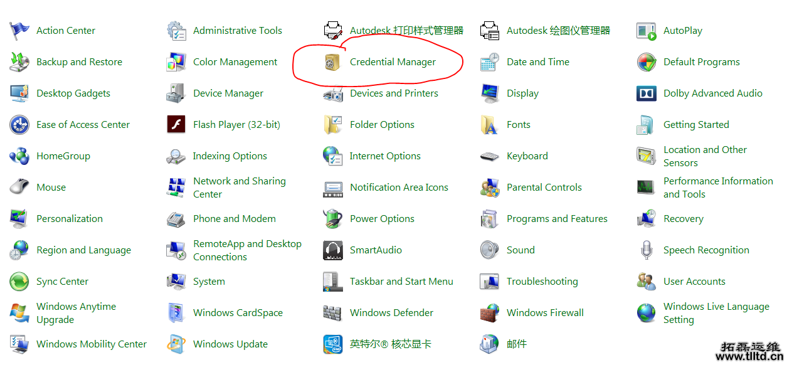Open Ease of Access Center

(83, 124)
